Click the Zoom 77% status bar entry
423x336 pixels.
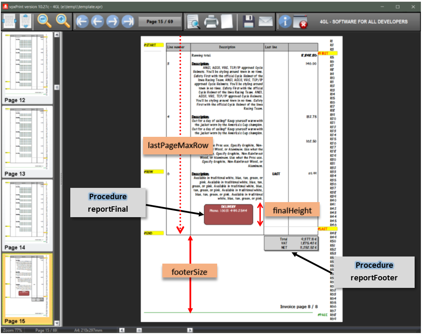coord(13,330)
